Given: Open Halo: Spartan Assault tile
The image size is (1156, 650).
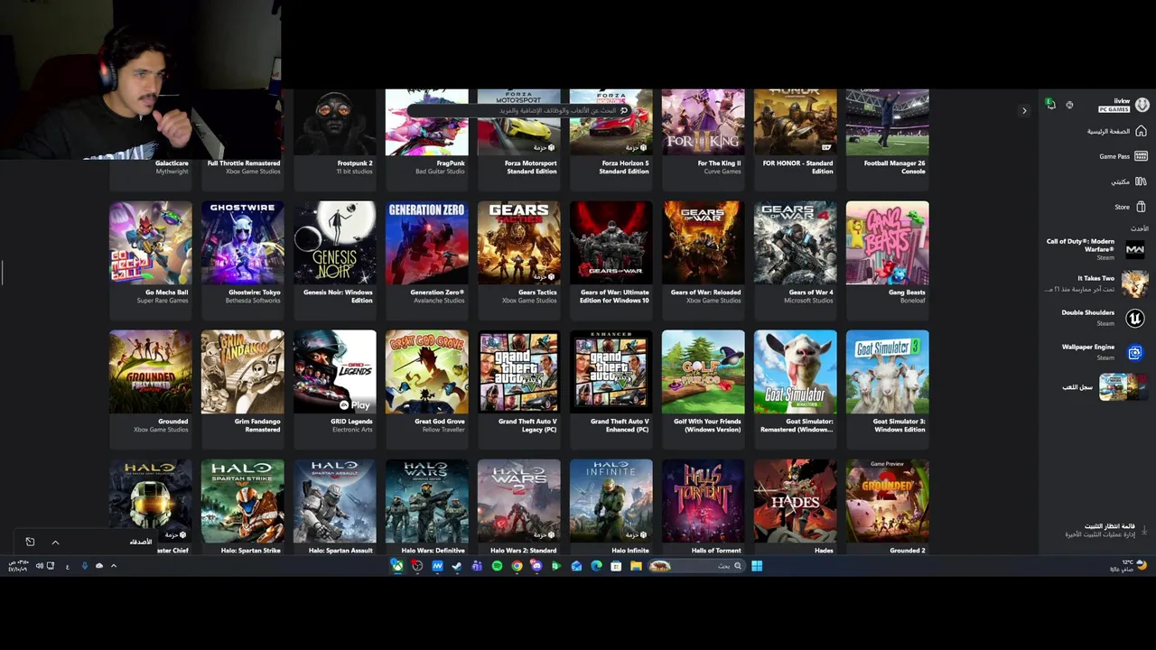Looking at the screenshot, I should point(335,506).
